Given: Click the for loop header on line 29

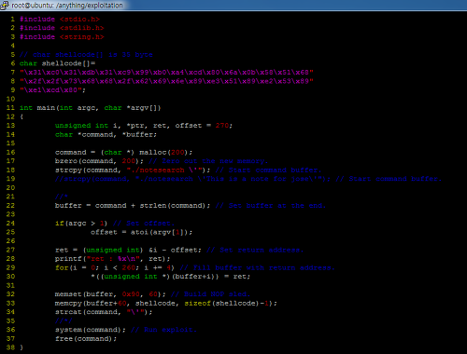Looking at the screenshot, I should [x=115, y=267].
